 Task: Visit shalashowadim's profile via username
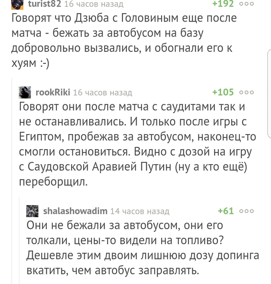tap(75, 211)
